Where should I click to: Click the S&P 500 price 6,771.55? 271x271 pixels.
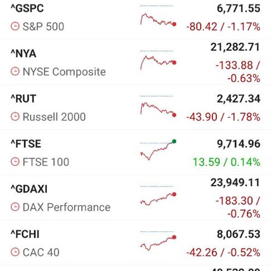[235, 9]
